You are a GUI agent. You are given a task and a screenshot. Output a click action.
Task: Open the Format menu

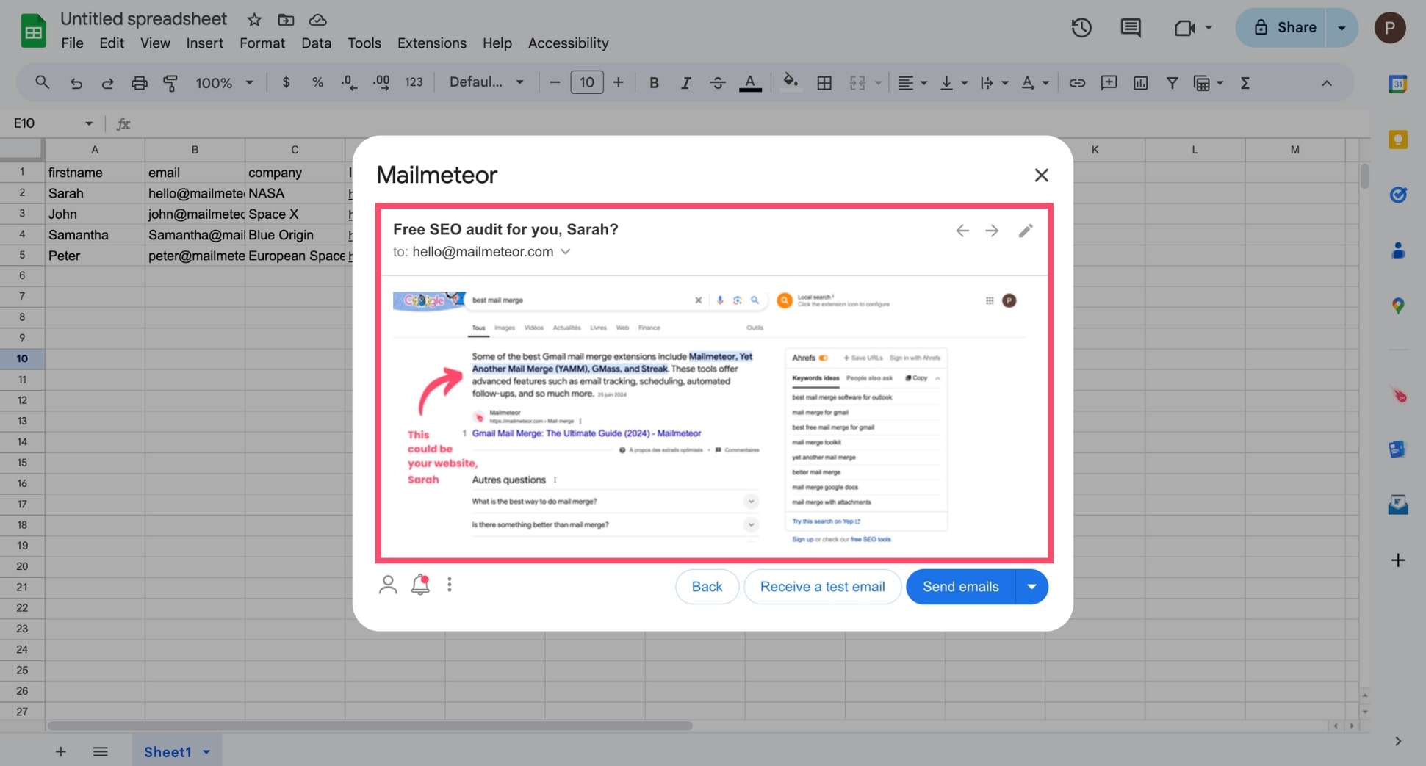coord(262,43)
